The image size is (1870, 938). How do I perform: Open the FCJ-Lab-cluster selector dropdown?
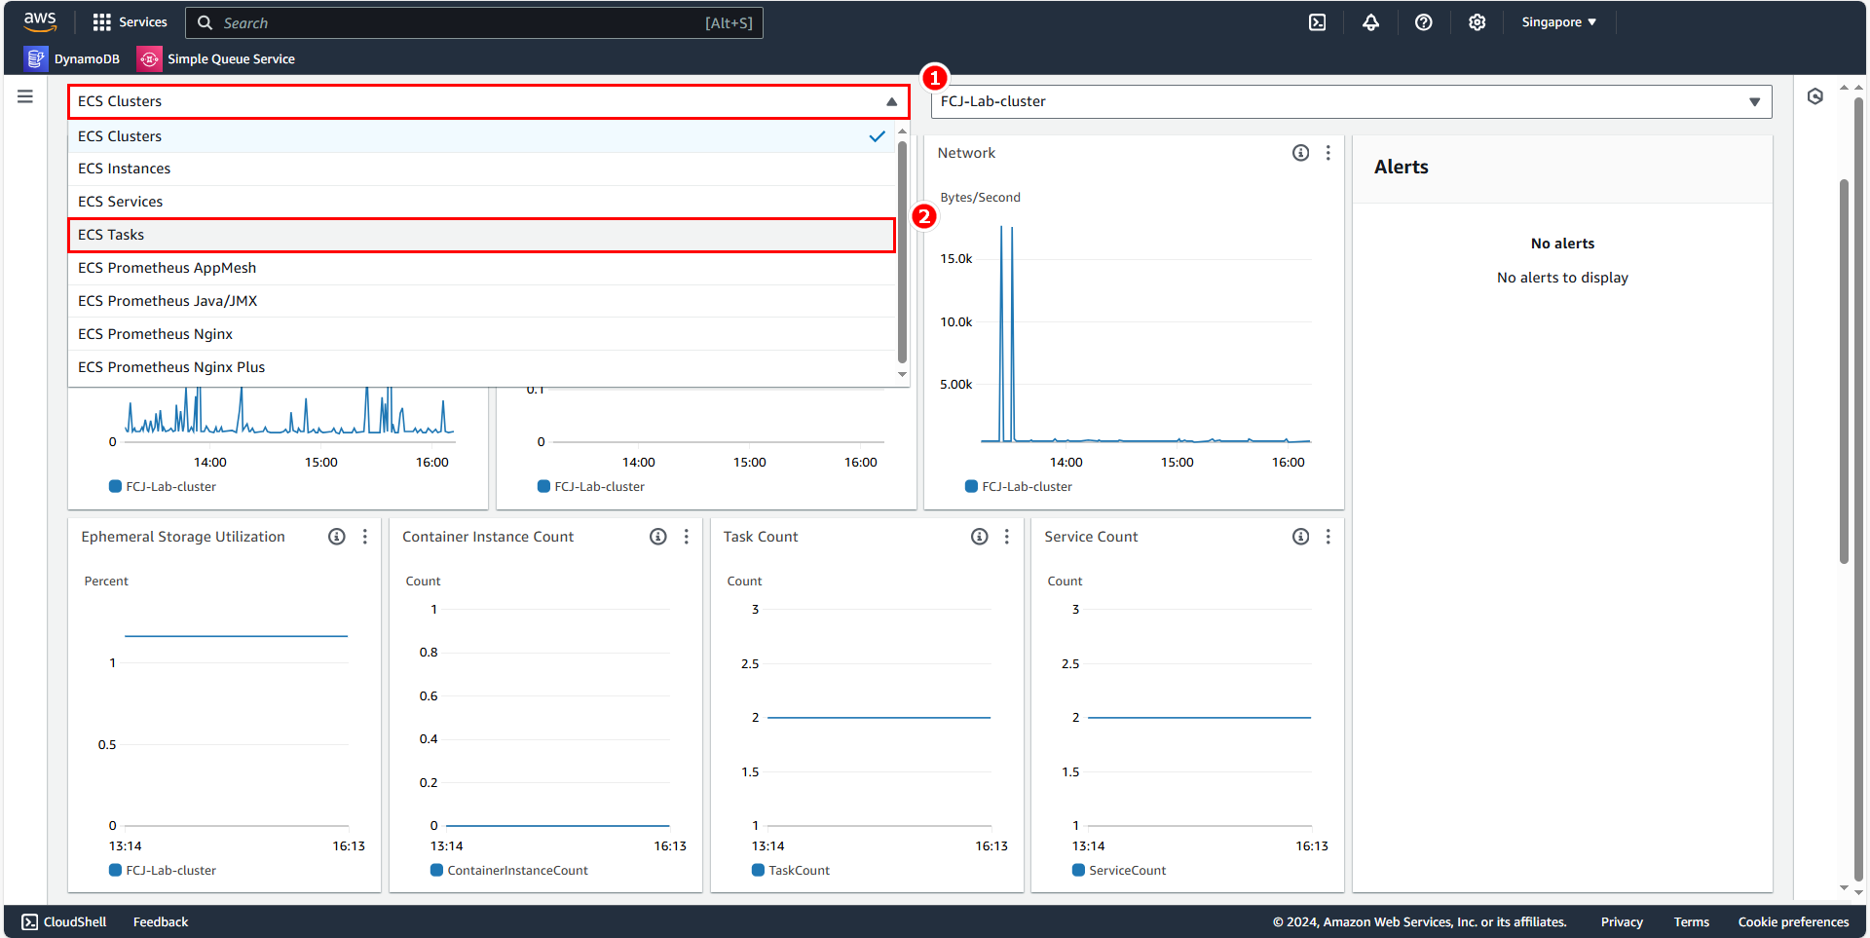point(1351,101)
